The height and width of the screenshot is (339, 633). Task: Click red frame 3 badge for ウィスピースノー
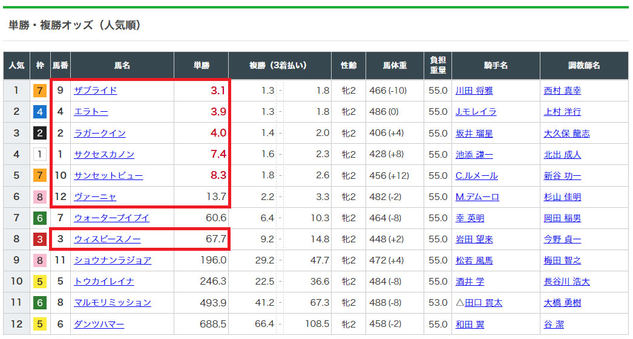39,239
